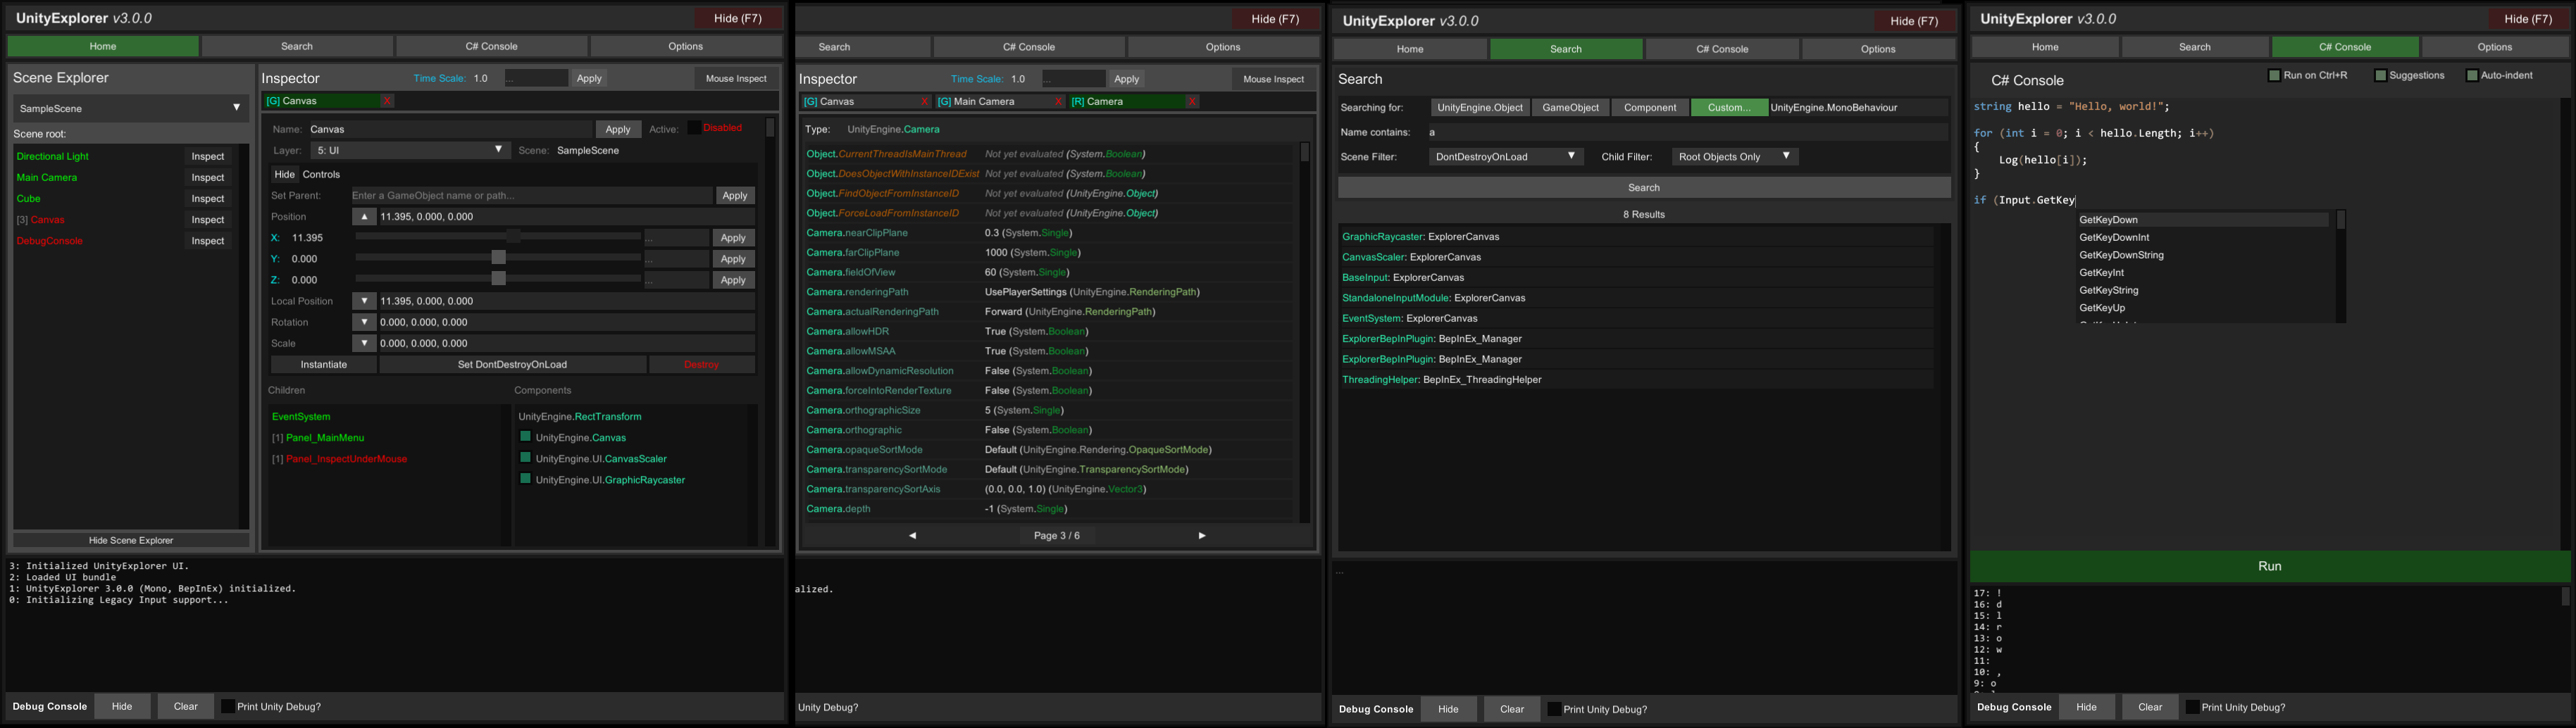The image size is (2576, 728).
Task: Go to next page of Camera members
Action: pyautogui.click(x=1202, y=536)
